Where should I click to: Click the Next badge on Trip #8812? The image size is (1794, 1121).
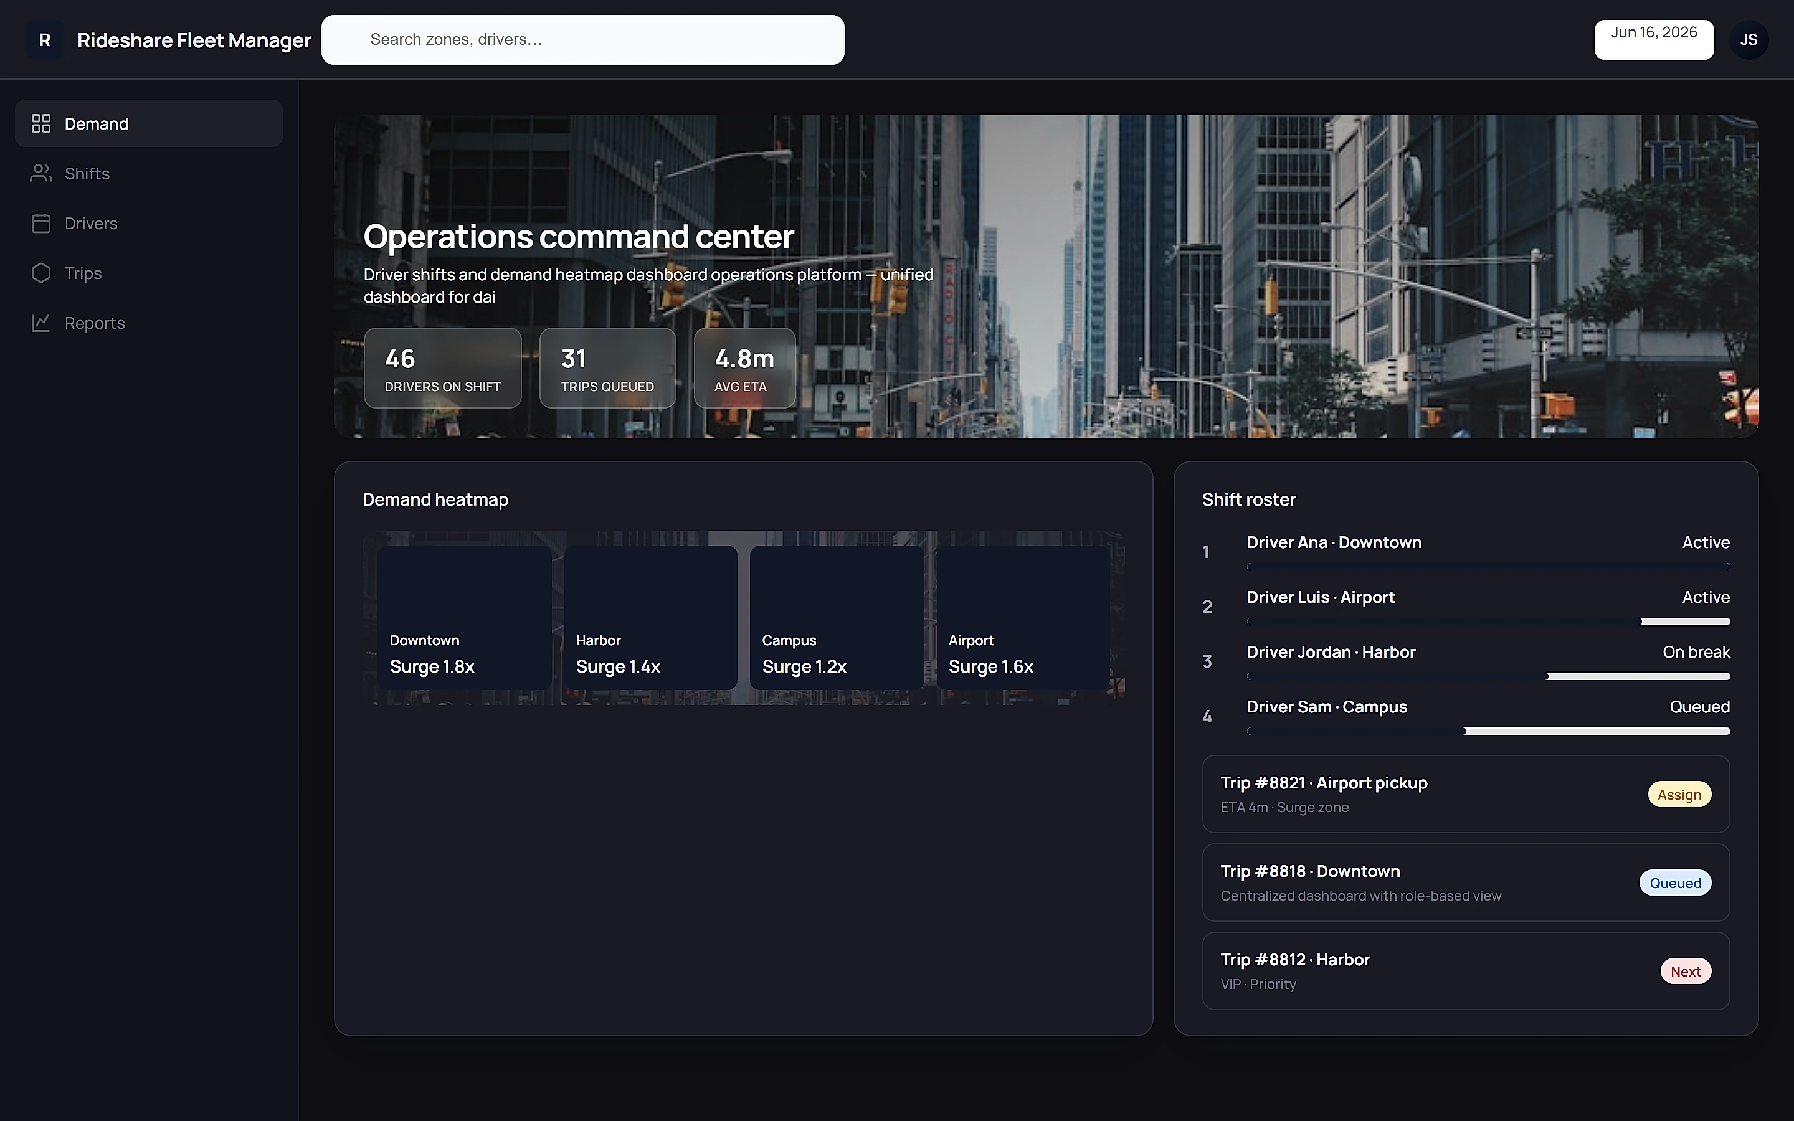pyautogui.click(x=1685, y=970)
